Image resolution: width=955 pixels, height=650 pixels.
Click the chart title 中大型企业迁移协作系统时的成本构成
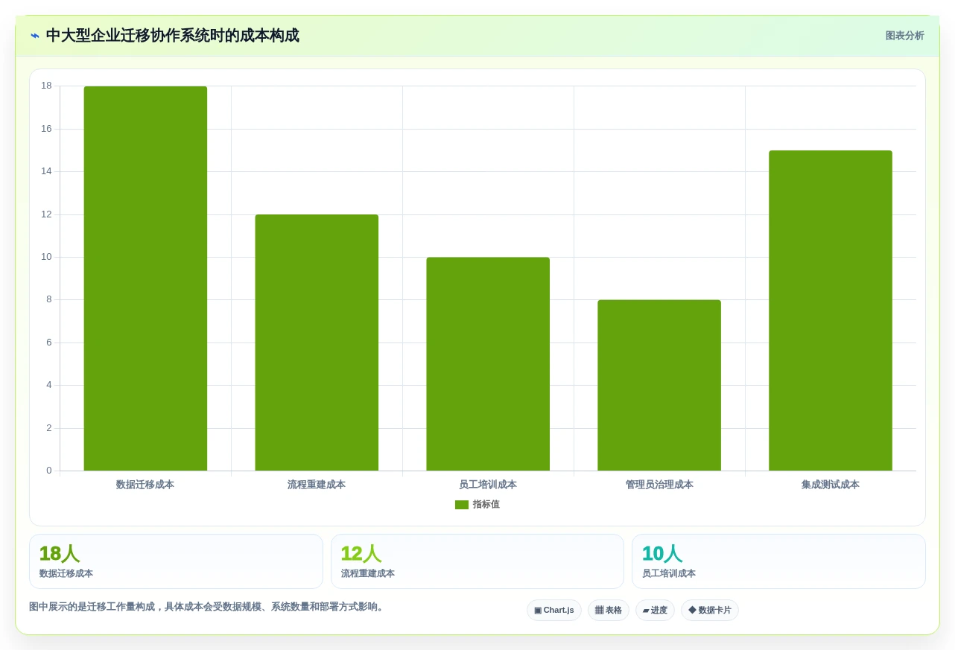point(173,36)
